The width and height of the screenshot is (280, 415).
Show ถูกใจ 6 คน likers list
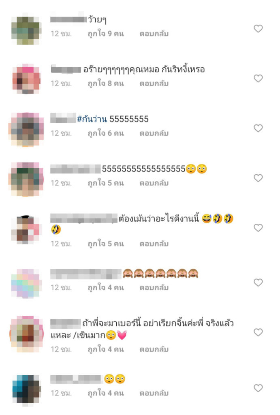click(106, 133)
